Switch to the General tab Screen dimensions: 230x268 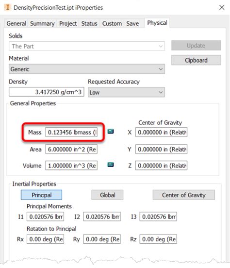(16, 23)
